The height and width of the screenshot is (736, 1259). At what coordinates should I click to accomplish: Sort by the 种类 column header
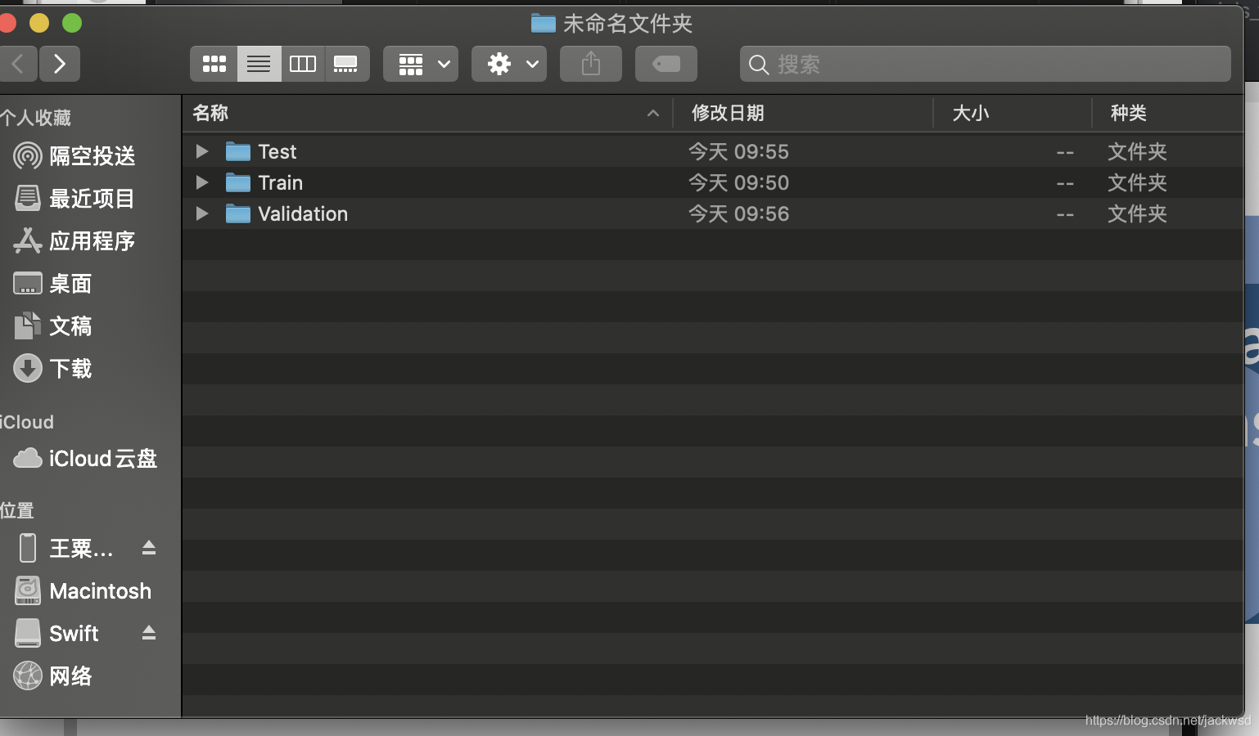point(1168,113)
